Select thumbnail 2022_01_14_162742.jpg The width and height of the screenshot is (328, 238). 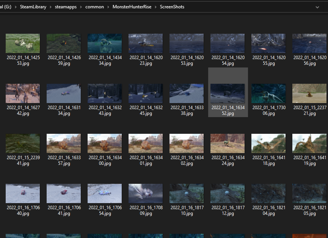click(23, 93)
